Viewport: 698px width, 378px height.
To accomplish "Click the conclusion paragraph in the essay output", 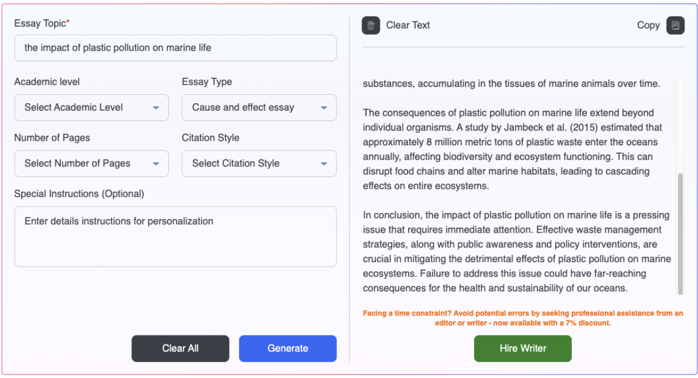I will [516, 251].
